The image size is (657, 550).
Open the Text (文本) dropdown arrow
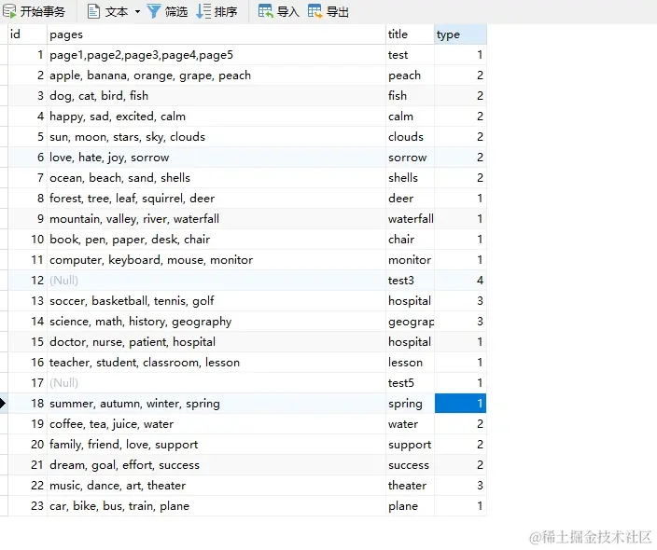coord(137,12)
